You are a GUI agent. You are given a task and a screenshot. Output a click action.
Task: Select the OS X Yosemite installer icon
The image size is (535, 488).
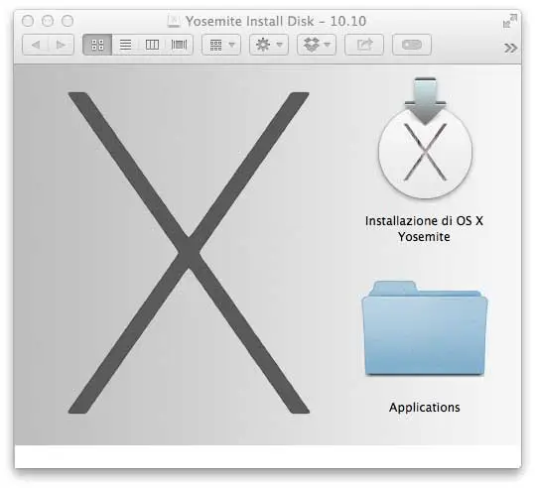[425, 139]
